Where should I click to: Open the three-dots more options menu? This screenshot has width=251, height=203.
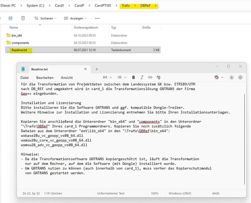coord(97,18)
